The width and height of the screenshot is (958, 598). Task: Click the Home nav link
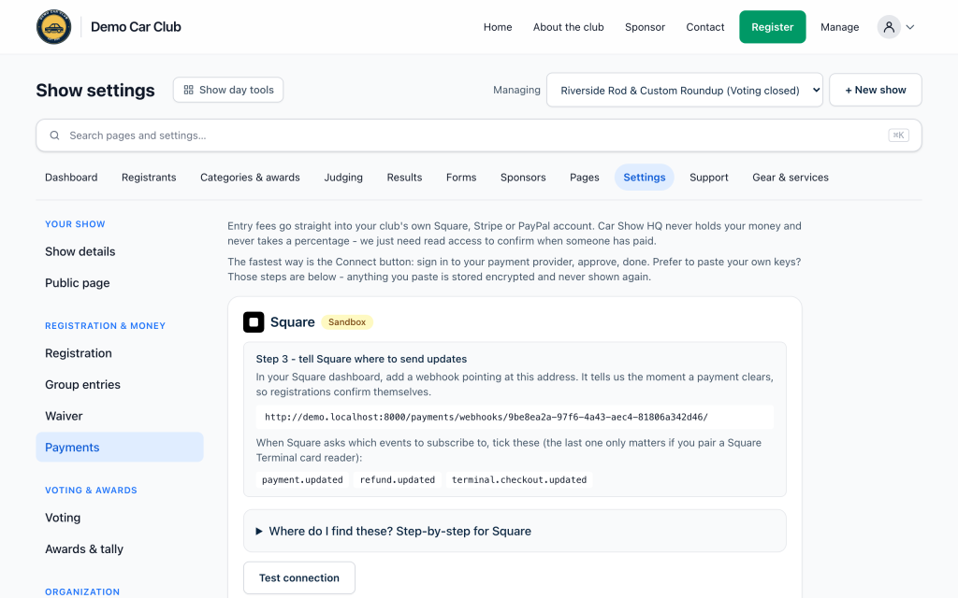click(498, 27)
